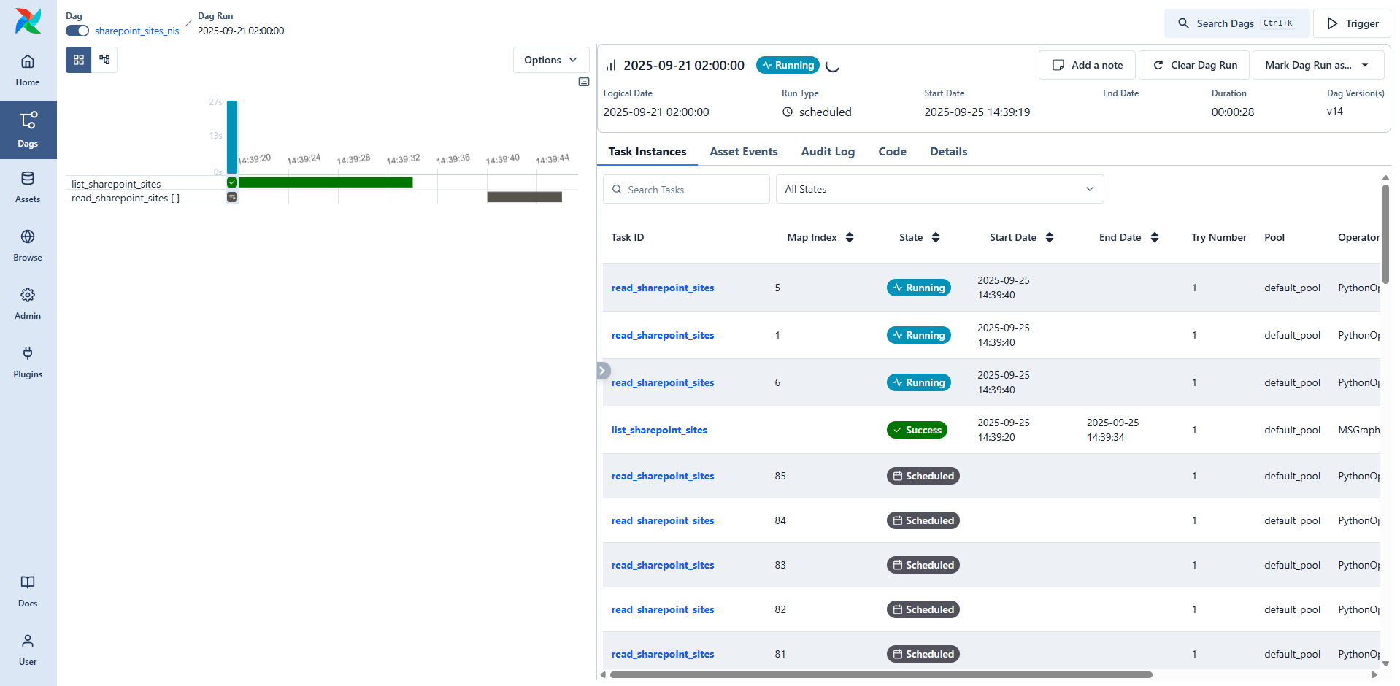
Task: Switch to Details tab
Action: [x=949, y=152]
